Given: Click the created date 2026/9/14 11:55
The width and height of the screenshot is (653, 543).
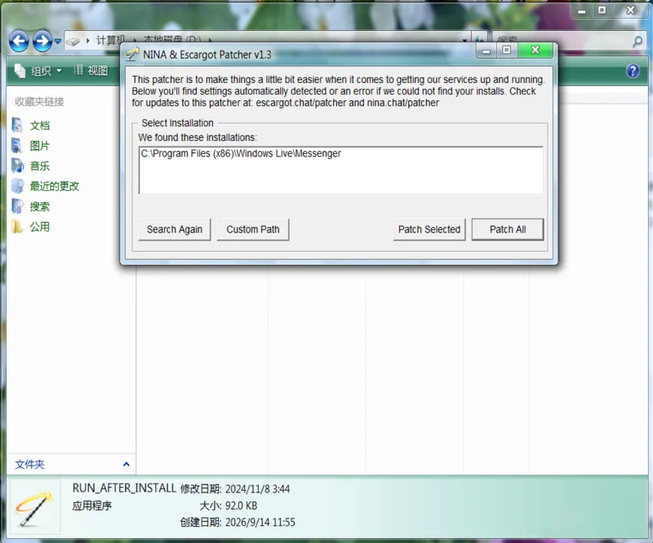Looking at the screenshot, I should pos(260,522).
